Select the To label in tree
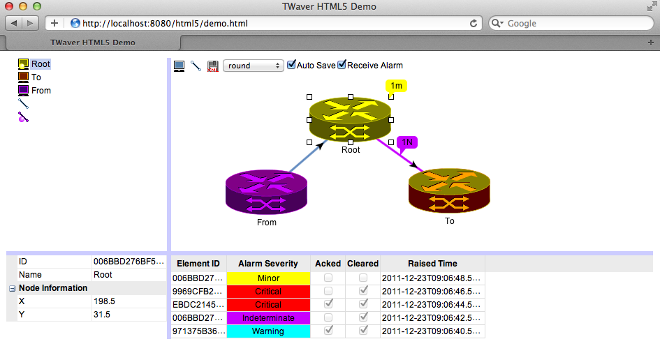The height and width of the screenshot is (346, 660). pos(36,77)
